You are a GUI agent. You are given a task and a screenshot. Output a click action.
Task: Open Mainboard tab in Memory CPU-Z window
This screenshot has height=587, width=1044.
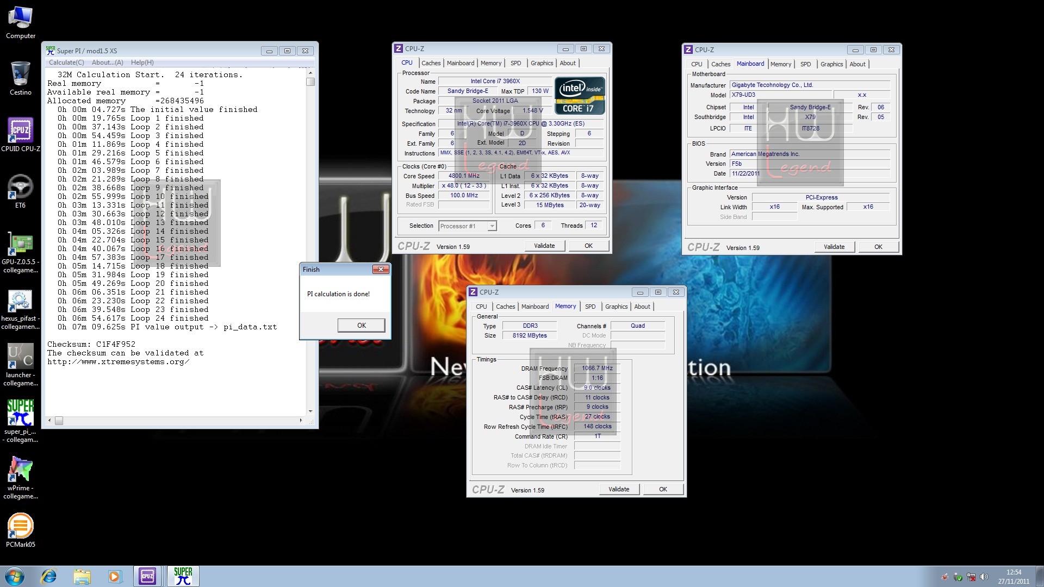[x=535, y=307]
